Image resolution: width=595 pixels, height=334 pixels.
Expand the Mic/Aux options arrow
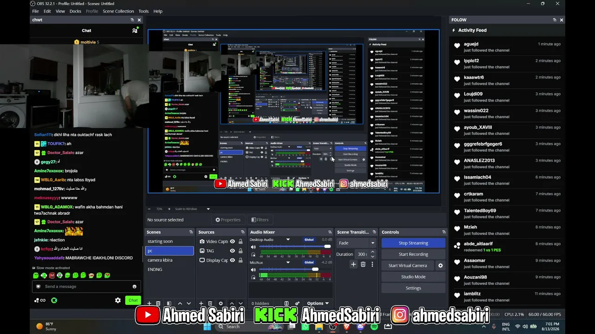coord(288,263)
